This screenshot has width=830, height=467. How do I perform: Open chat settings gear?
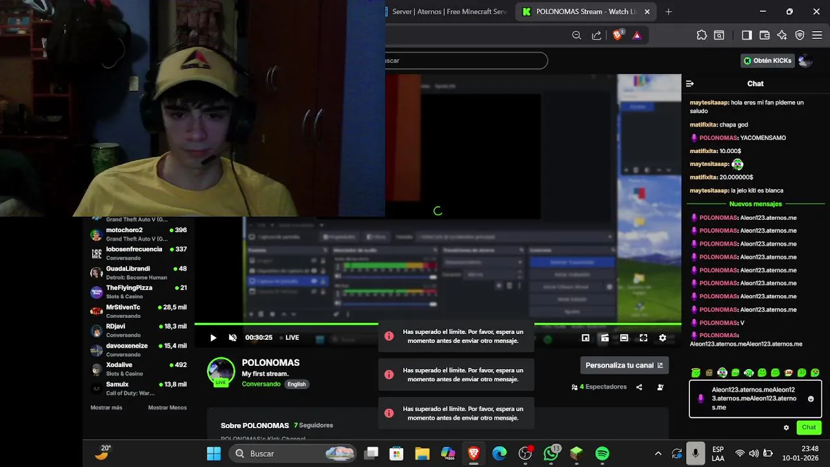pyautogui.click(x=787, y=427)
